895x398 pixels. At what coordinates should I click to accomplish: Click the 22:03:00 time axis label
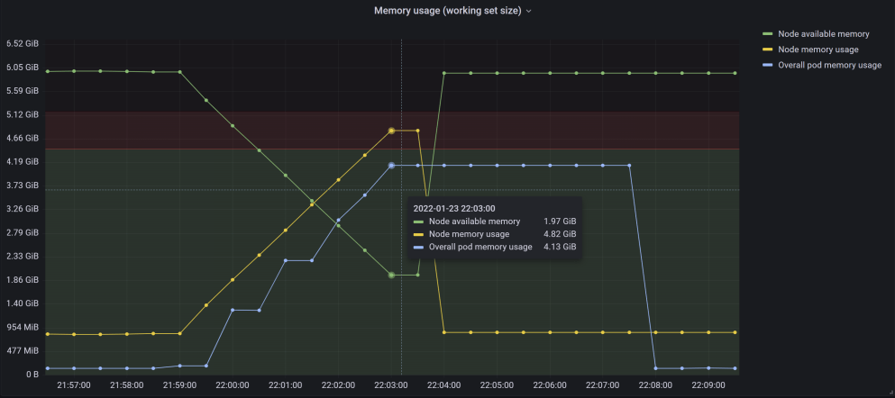(391, 384)
